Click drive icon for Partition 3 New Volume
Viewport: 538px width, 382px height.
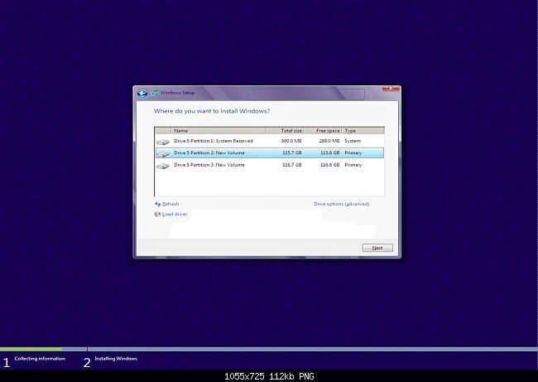pyautogui.click(x=163, y=166)
